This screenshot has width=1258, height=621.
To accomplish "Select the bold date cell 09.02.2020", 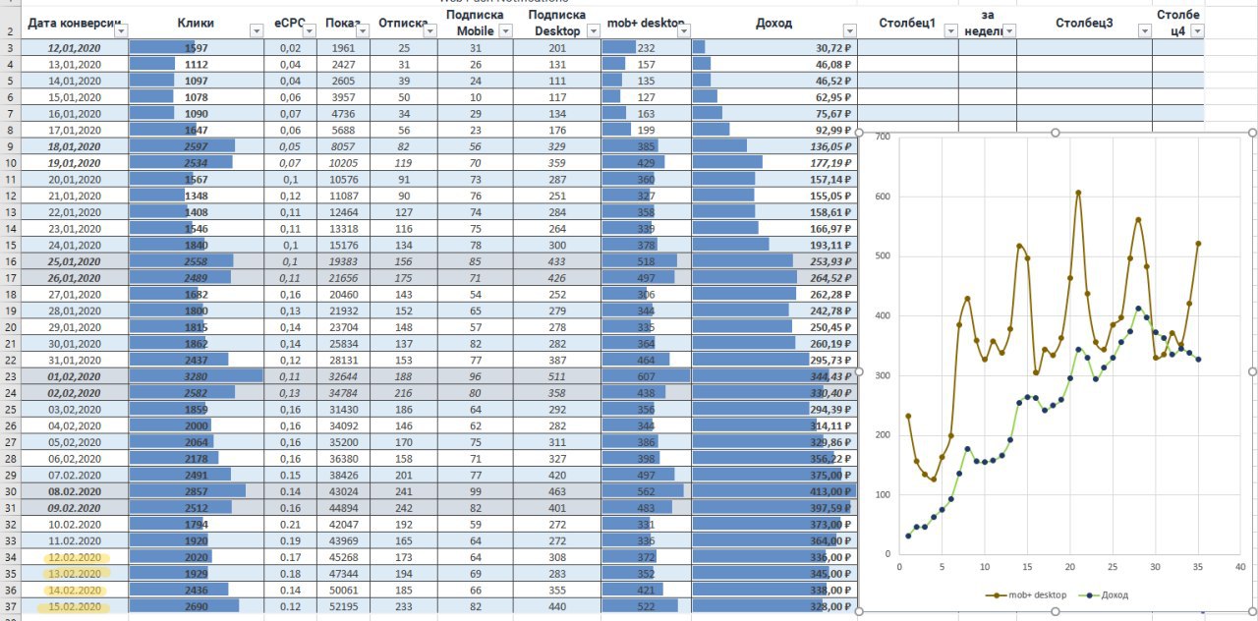I will point(75,507).
